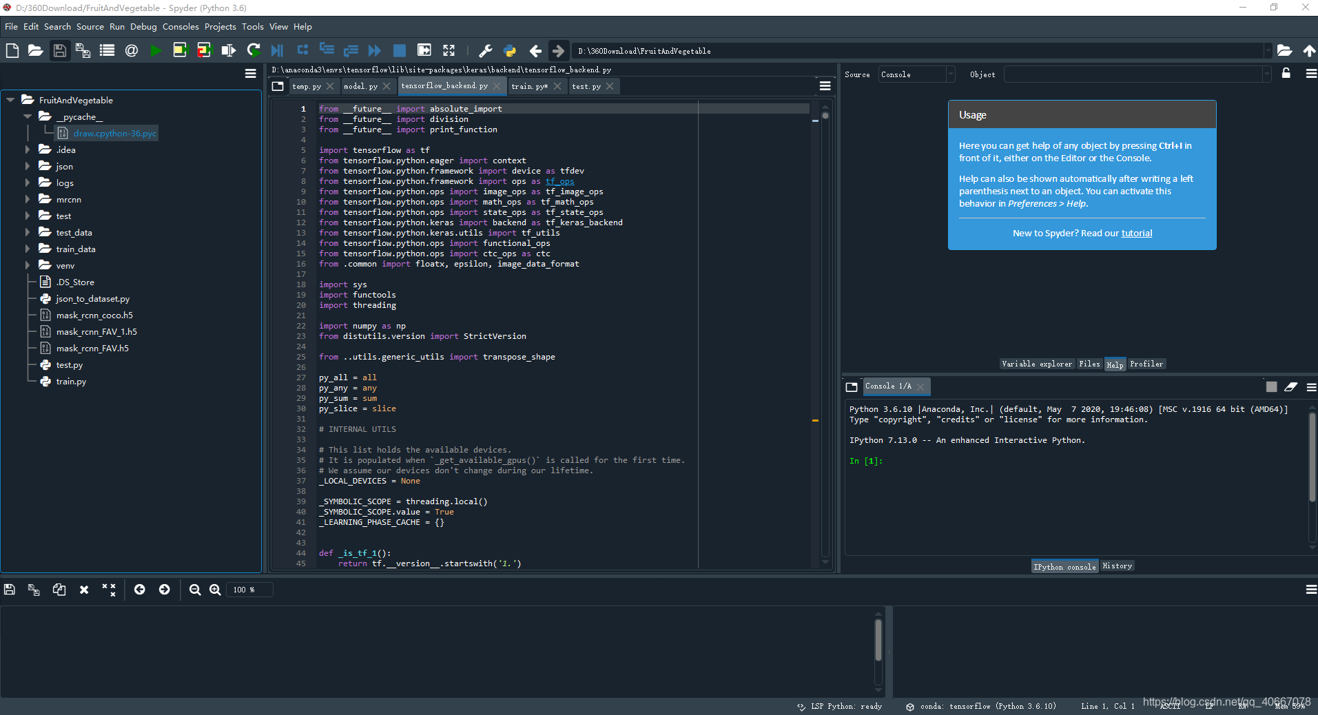
Task: Open the Object combo box dropdown
Action: 1266,74
